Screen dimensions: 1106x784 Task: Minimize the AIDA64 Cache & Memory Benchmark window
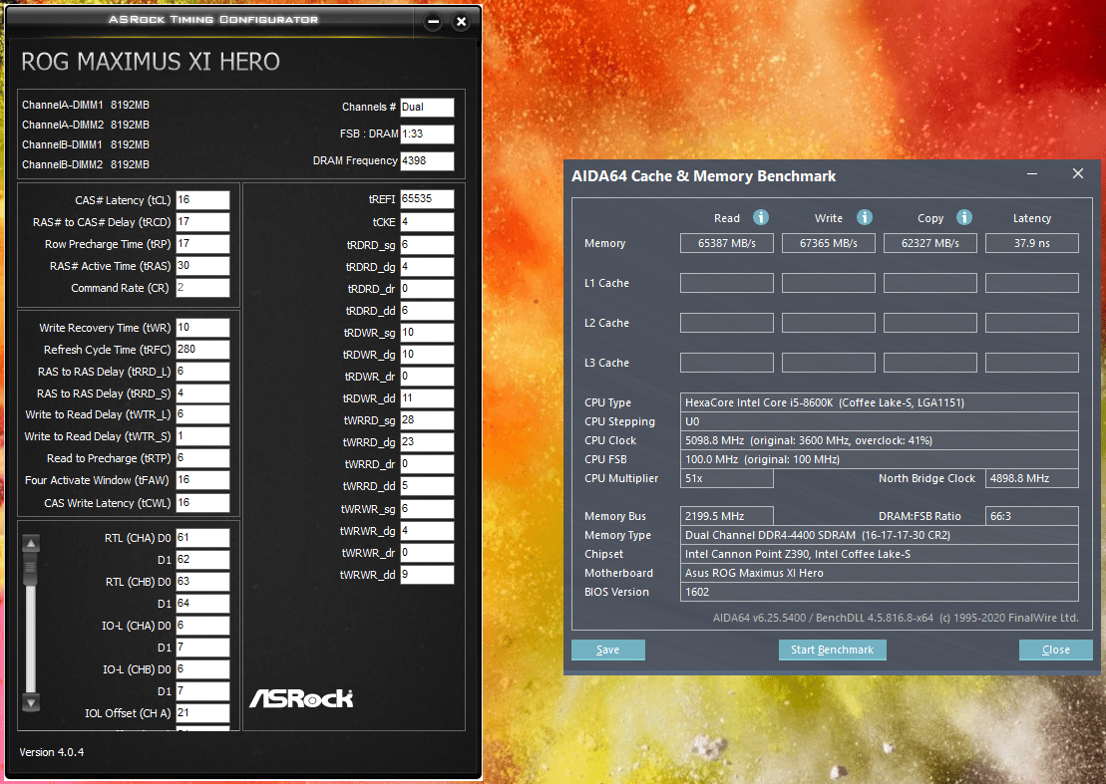pyautogui.click(x=1032, y=174)
